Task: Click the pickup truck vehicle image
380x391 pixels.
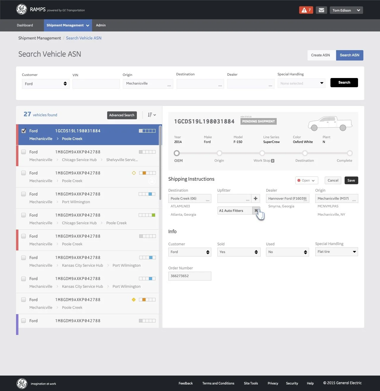Action: pos(330,123)
